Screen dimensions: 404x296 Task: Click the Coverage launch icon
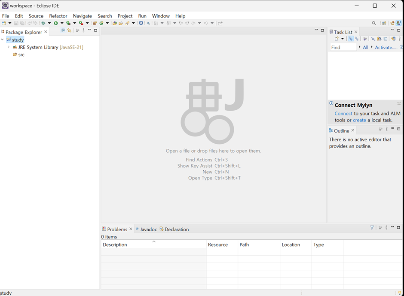(68, 23)
